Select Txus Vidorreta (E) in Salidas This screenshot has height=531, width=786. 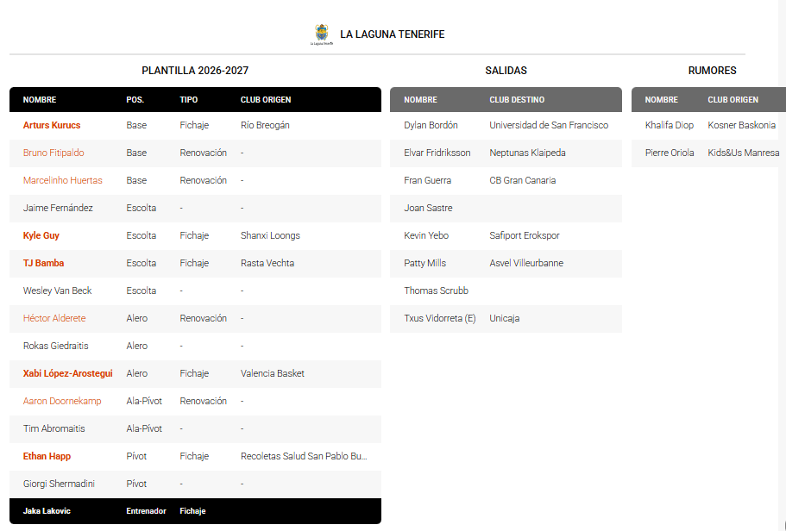point(440,318)
